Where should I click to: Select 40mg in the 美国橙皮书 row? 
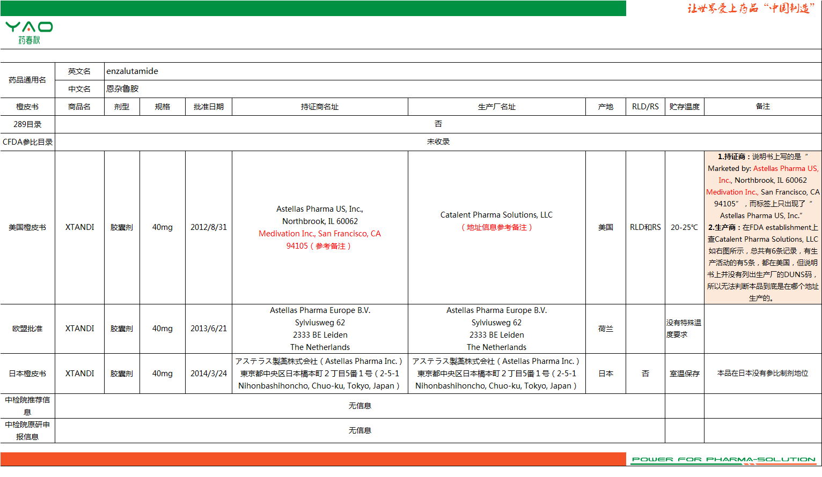tap(163, 227)
